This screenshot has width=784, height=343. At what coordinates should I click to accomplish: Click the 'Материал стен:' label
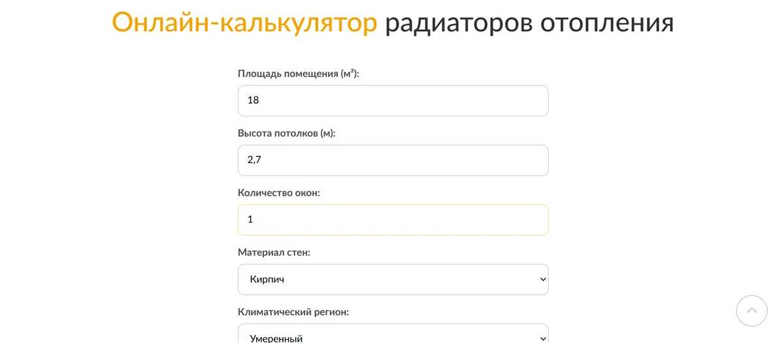(274, 252)
